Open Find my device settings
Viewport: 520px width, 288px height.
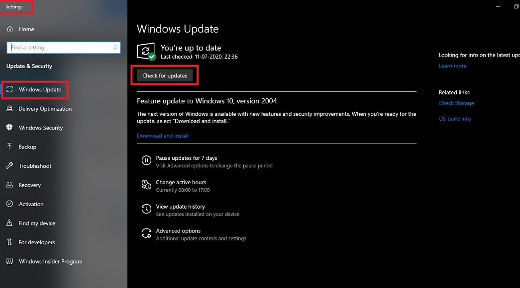pos(37,223)
